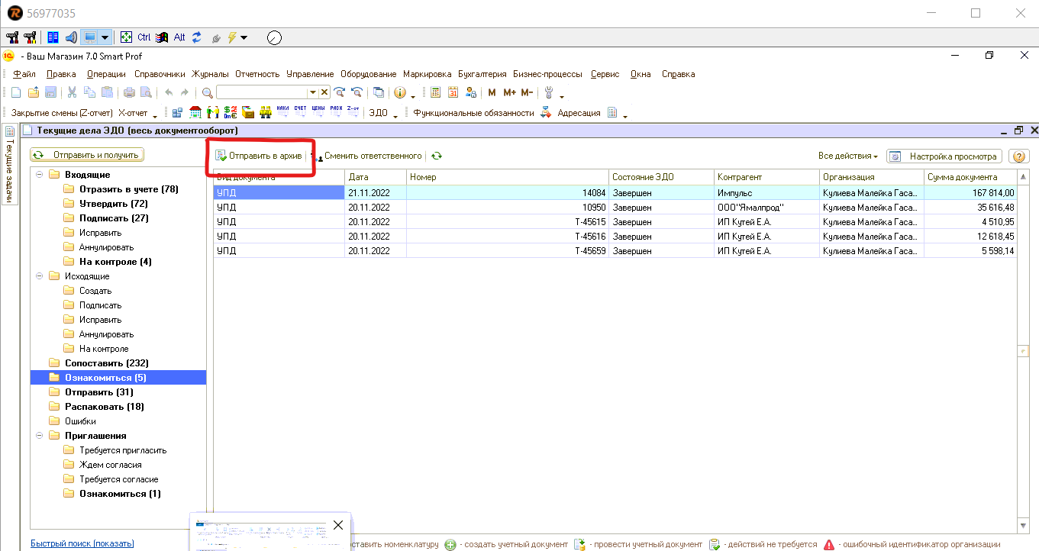
Task: Click the refresh icon beside Сменить ответственного
Action: click(x=436, y=156)
